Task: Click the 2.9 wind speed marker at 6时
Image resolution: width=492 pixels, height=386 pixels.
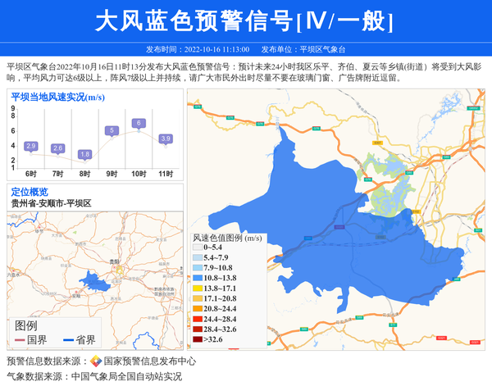Action: (x=31, y=146)
